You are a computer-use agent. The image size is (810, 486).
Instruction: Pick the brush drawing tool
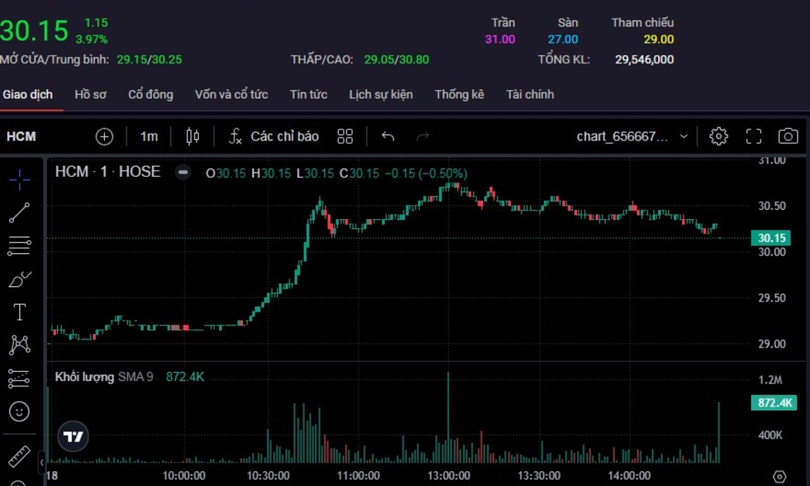[x=20, y=279]
